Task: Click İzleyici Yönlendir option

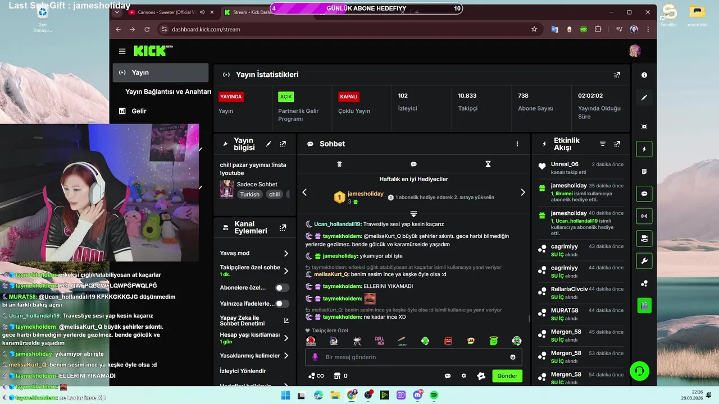Action: (243, 371)
